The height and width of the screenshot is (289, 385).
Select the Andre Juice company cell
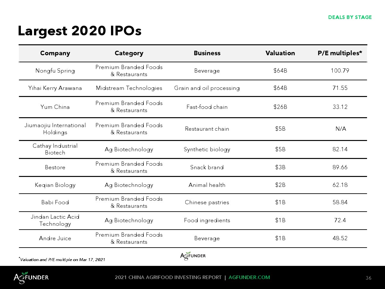[55, 238]
